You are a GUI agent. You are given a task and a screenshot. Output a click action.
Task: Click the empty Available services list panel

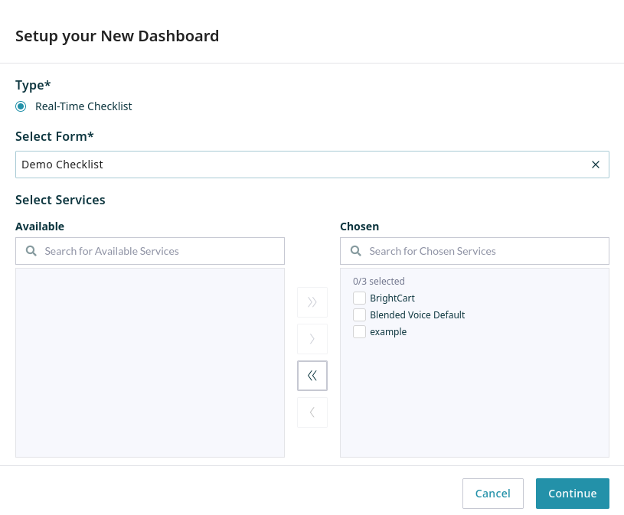pyautogui.click(x=150, y=362)
